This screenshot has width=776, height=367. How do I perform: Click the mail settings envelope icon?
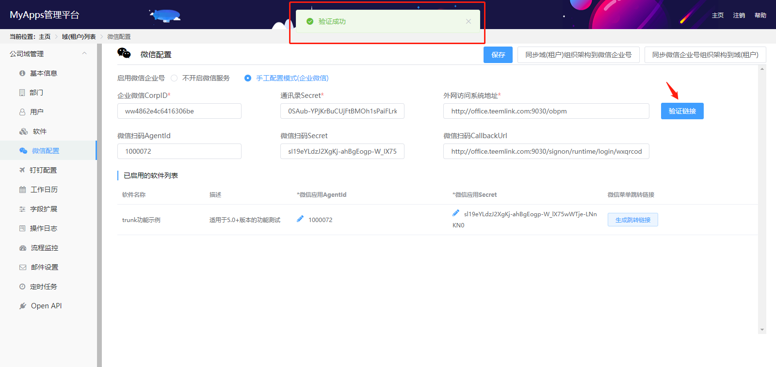click(x=23, y=267)
